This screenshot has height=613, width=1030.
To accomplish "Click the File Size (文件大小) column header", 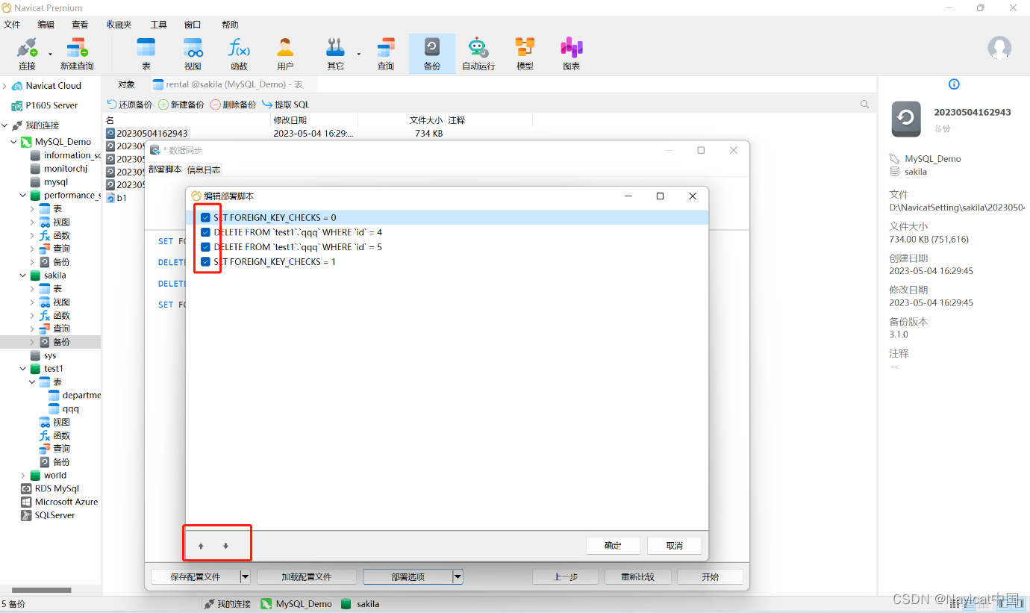I will point(426,120).
